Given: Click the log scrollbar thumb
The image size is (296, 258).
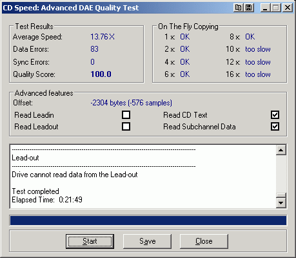Looking at the screenshot, I should [x=281, y=195].
